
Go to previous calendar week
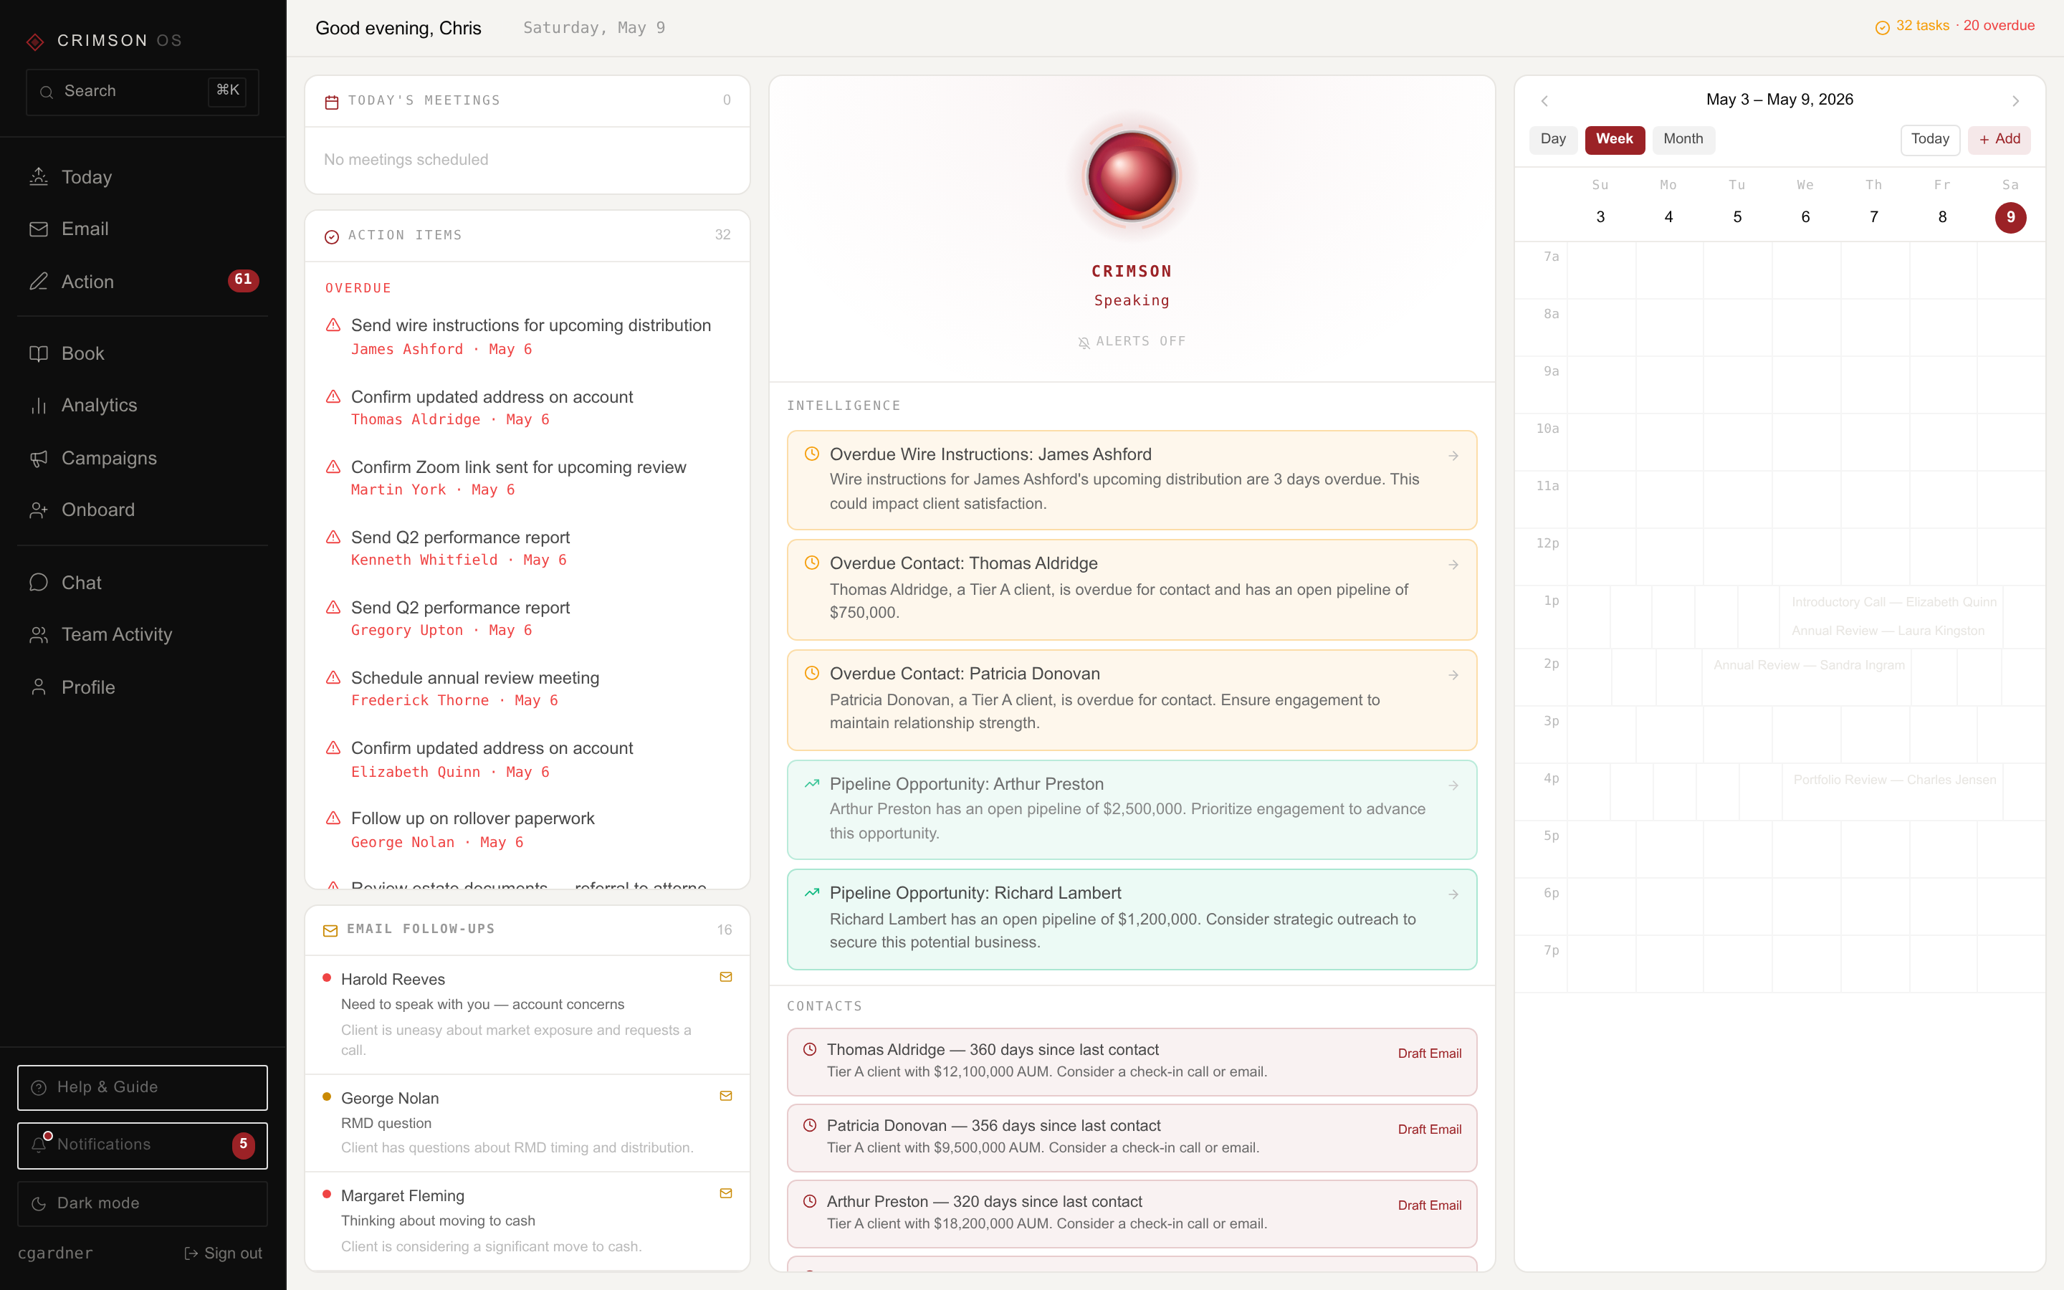pyautogui.click(x=1544, y=100)
